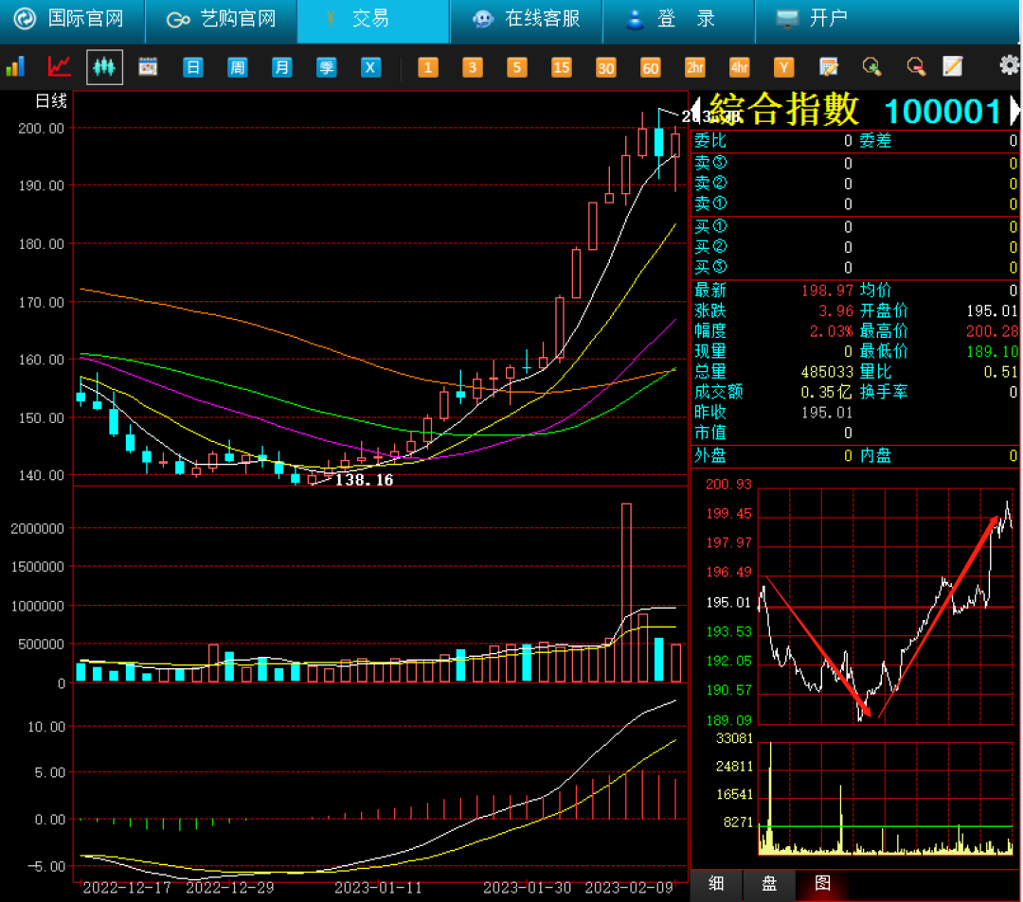Screen dimensions: 1023x902
Task: Open the 国际官网 tab
Action: tap(72, 19)
